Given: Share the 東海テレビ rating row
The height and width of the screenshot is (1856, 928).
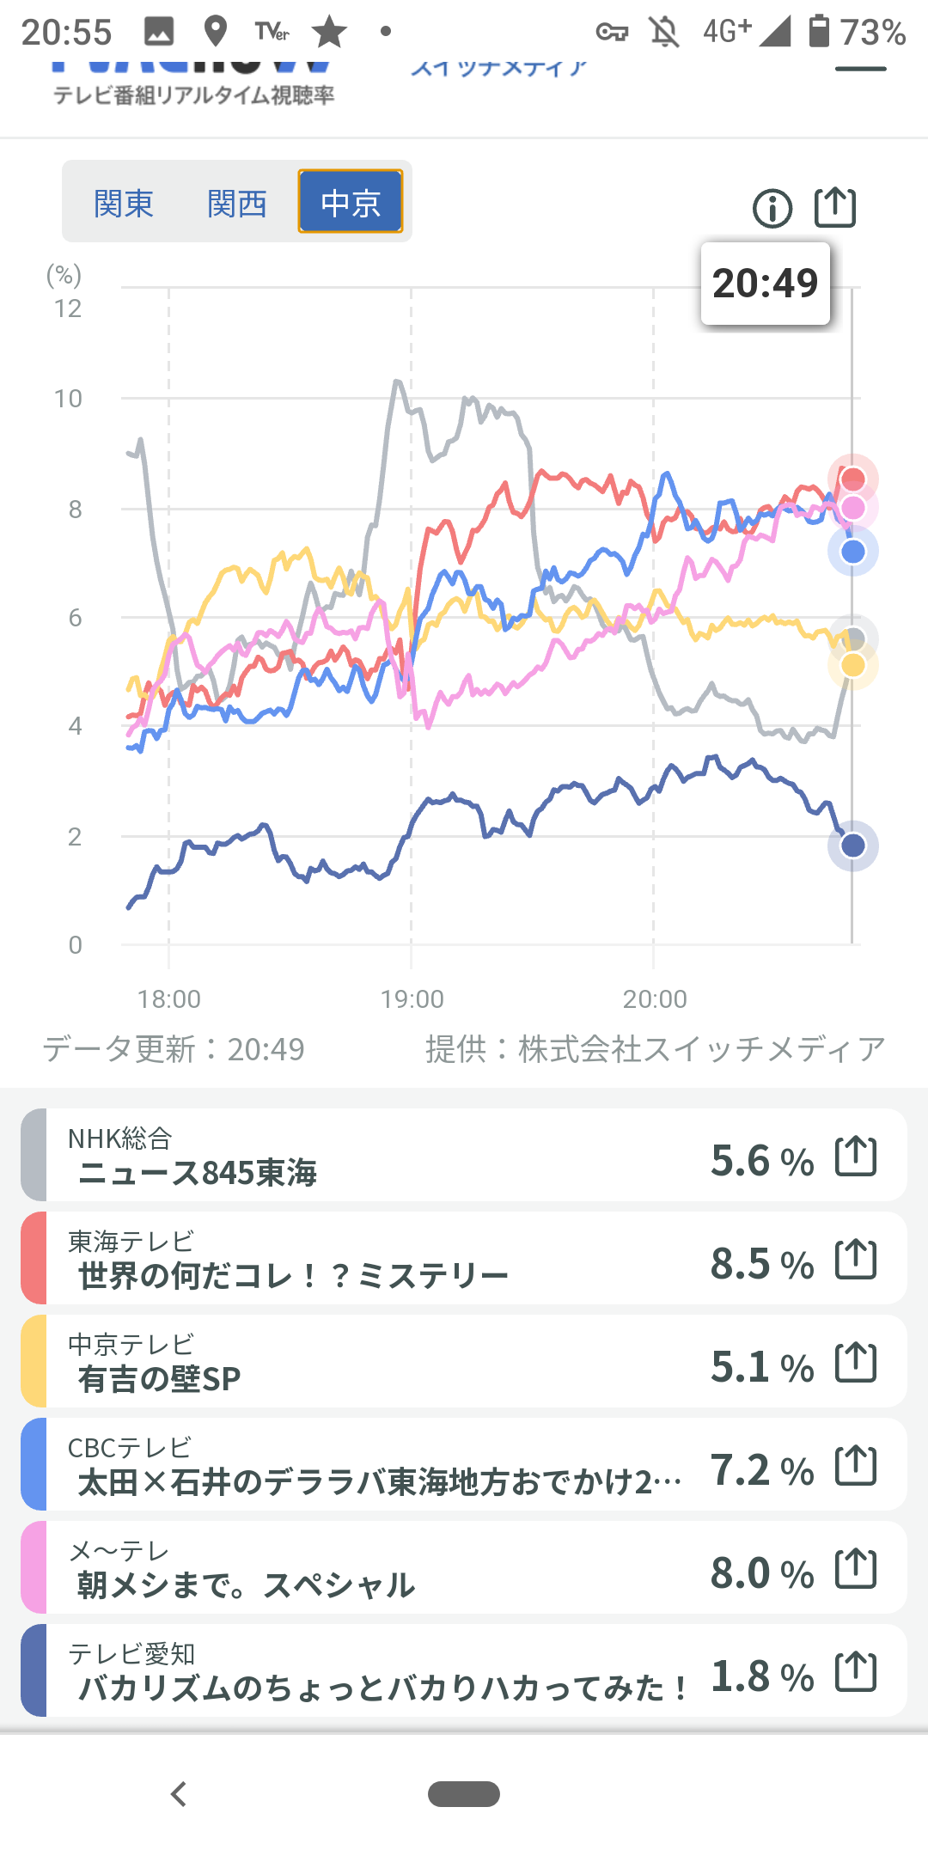Looking at the screenshot, I should tap(856, 1260).
